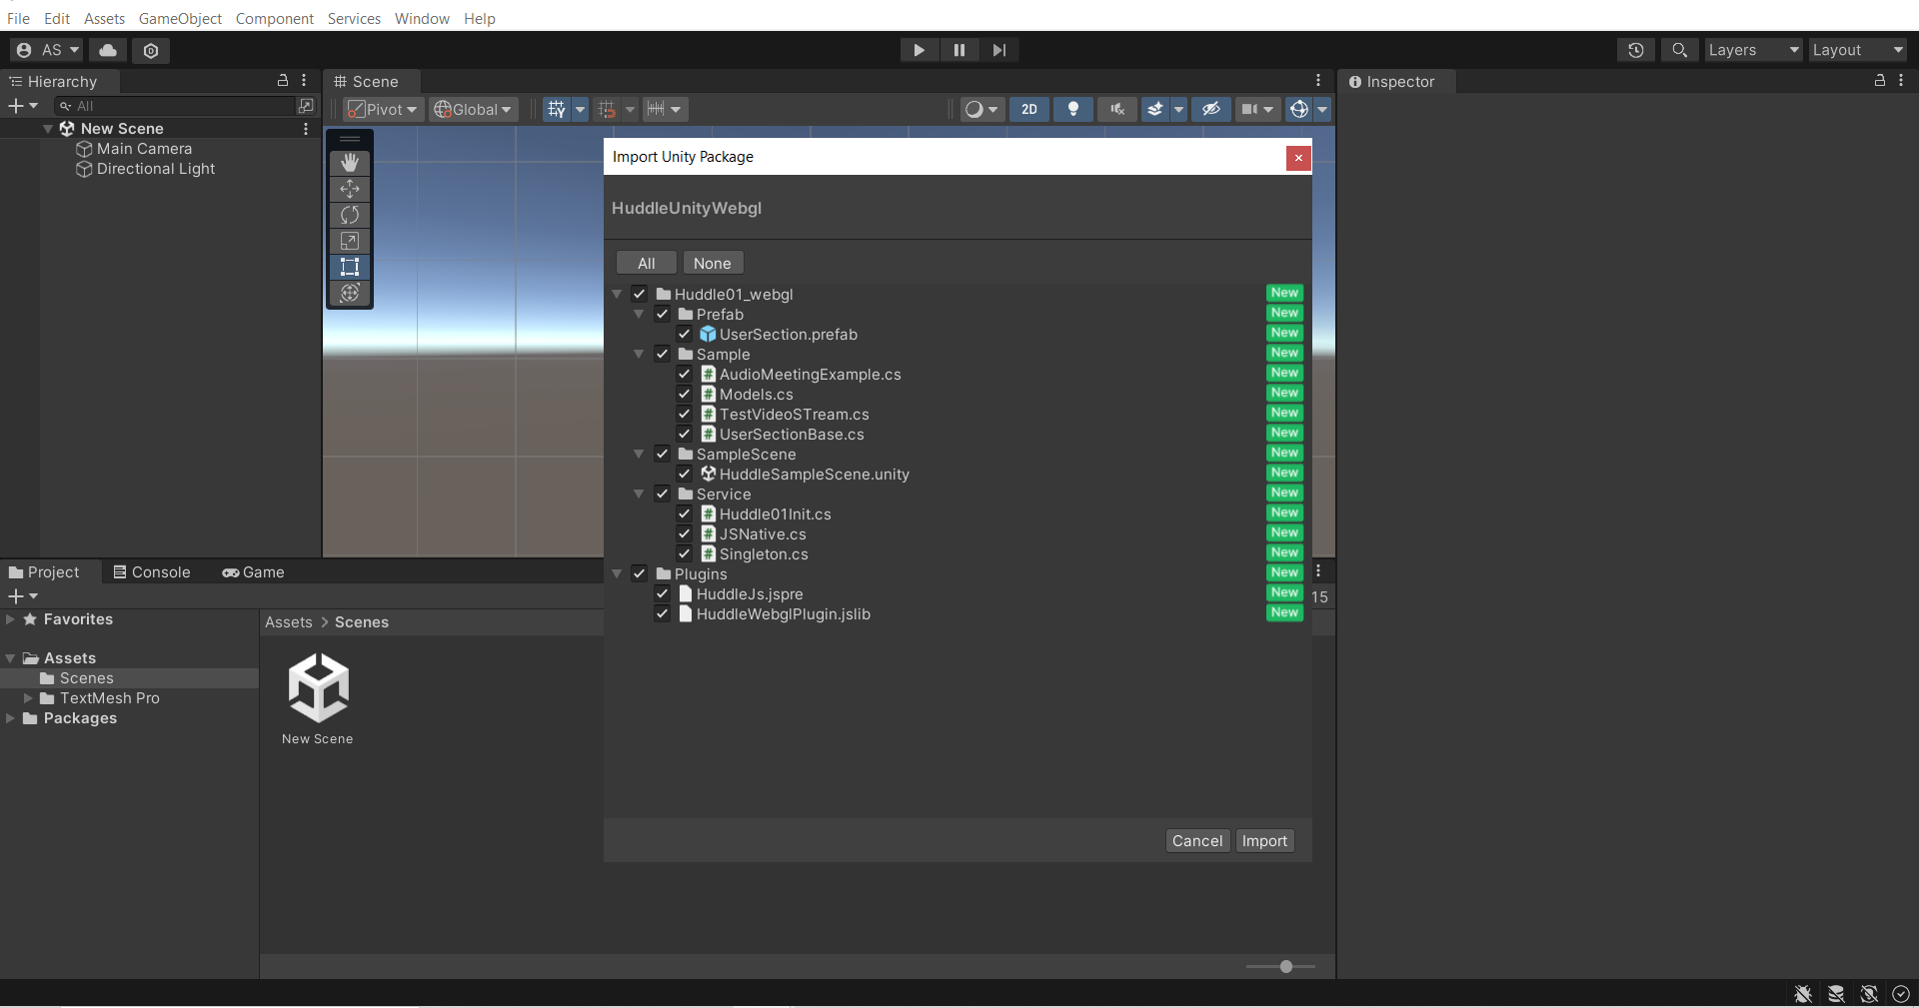Open the AS account dropdown

(x=47, y=50)
